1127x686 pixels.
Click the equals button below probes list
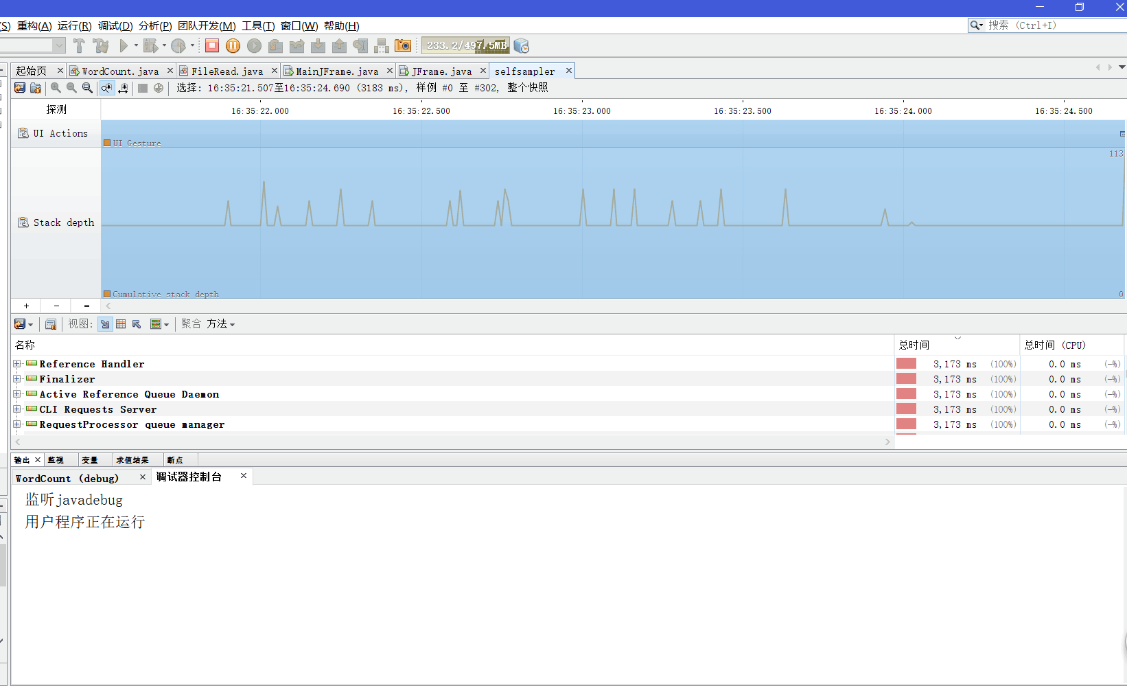pos(86,306)
